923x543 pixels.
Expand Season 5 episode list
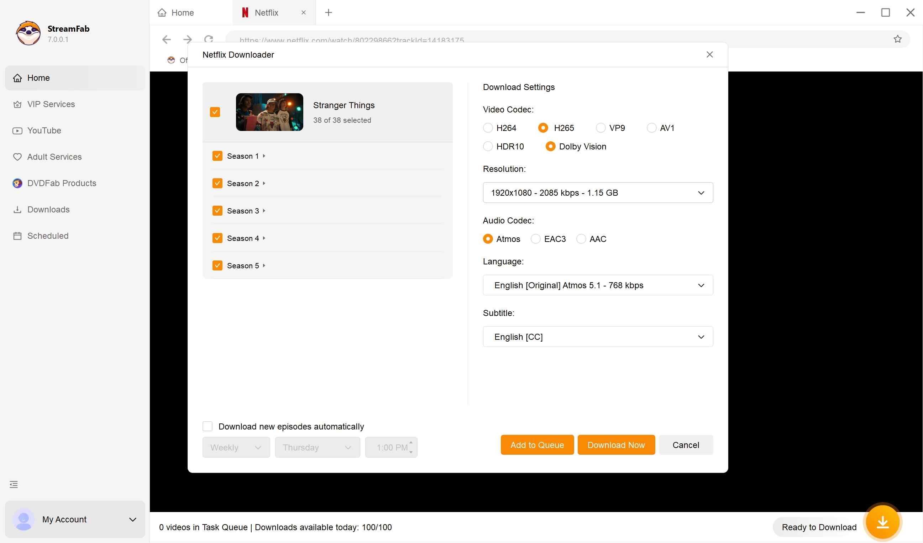264,265
